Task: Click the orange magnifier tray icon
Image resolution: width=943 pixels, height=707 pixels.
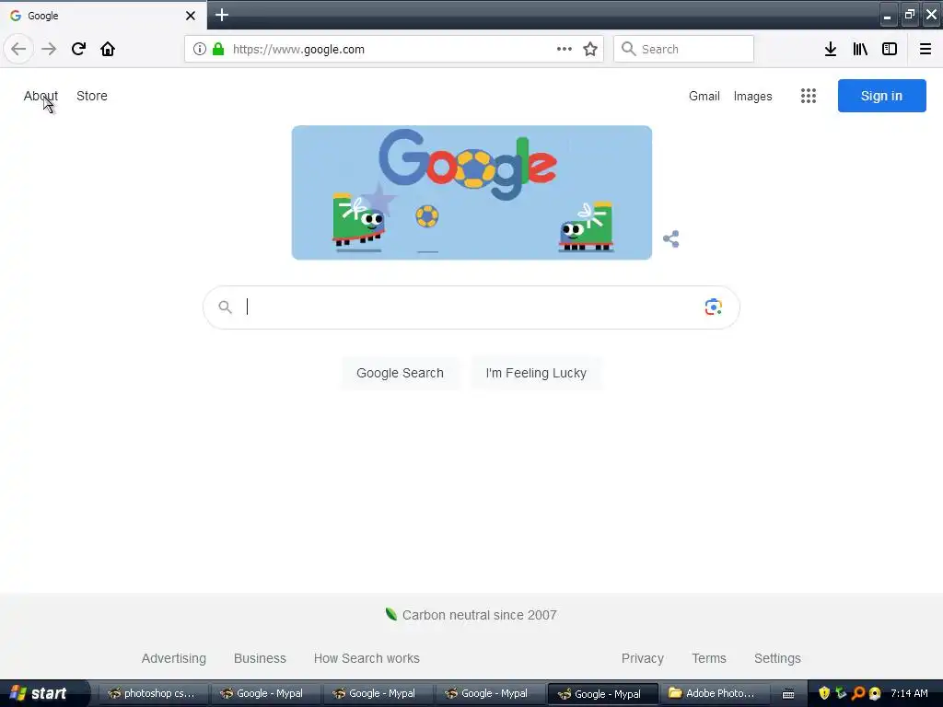Action: [x=858, y=693]
